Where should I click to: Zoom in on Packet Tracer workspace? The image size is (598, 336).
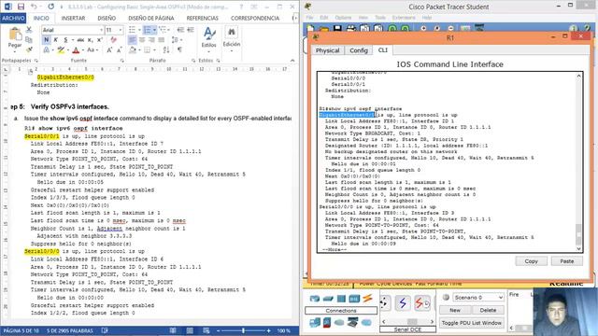pos(423,29)
